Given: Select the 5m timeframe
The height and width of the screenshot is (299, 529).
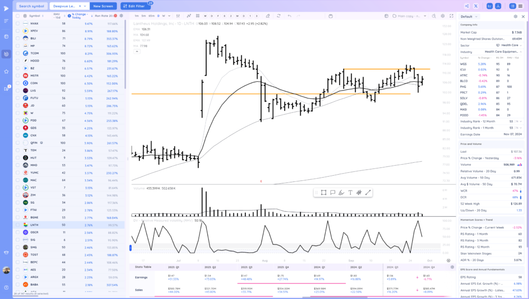Looking at the screenshot, I should pos(144,16).
